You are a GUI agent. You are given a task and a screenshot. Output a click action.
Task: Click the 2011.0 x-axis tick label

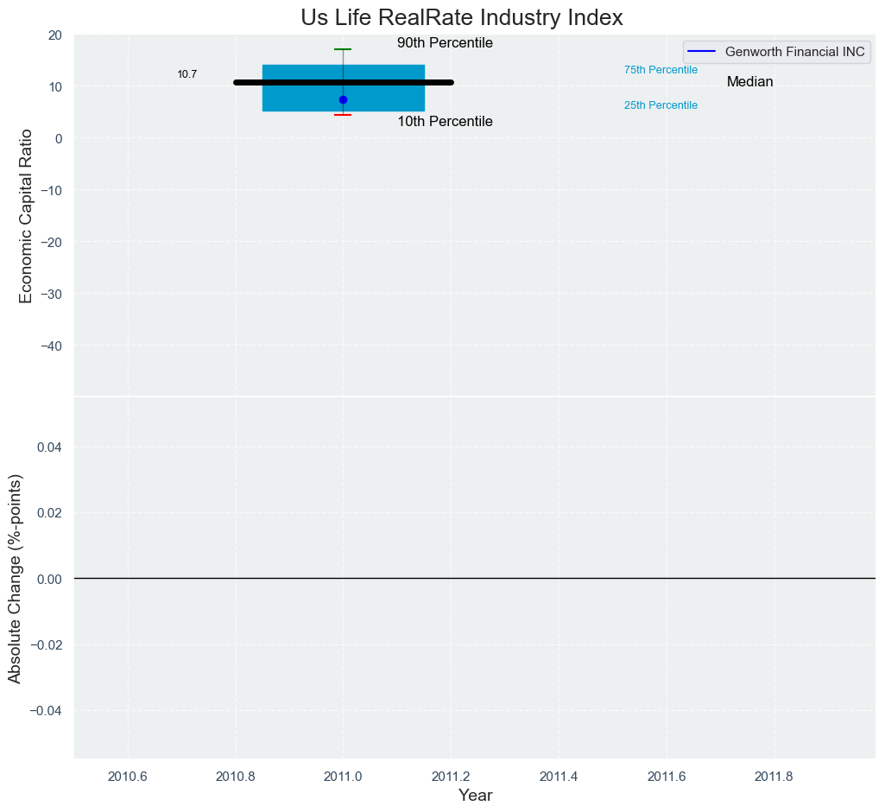tap(343, 776)
